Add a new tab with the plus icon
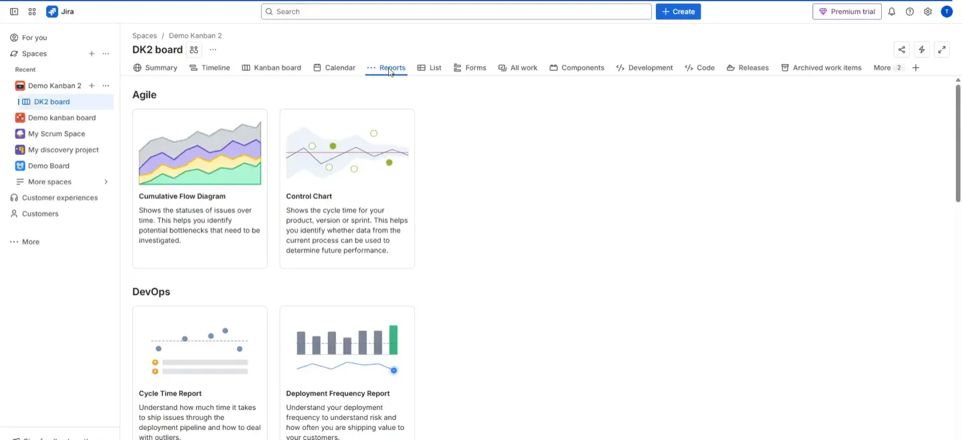 (x=916, y=67)
